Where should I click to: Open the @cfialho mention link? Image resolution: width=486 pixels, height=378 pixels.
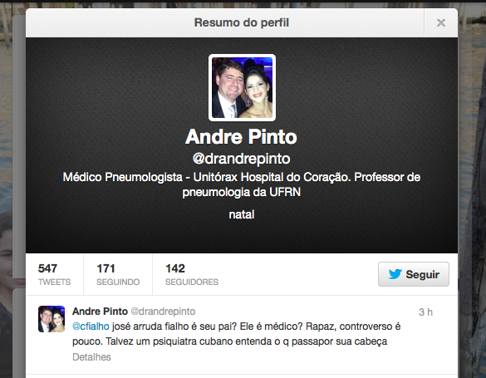91,326
